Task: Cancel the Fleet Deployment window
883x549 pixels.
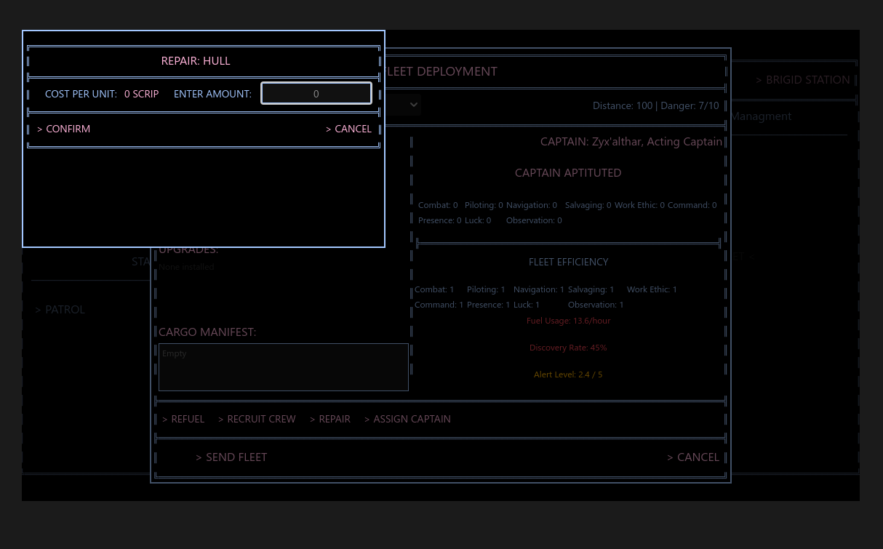Action: pos(693,457)
